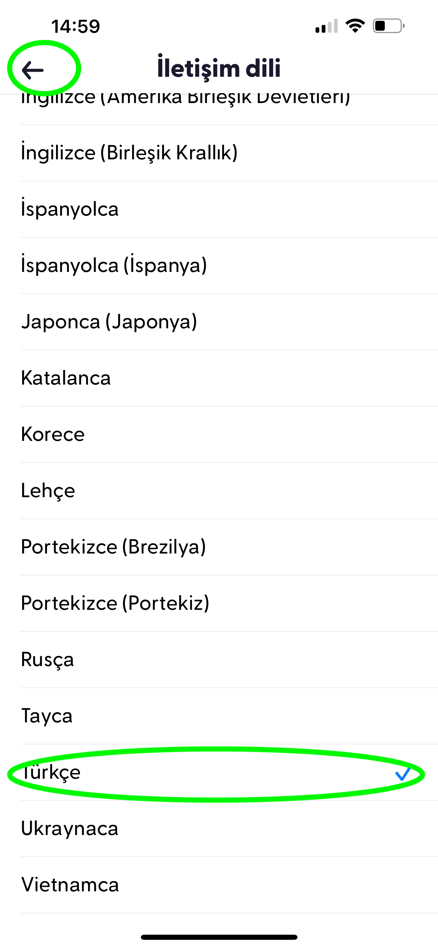
Task: Pick Tayca from the list
Action: (47, 716)
